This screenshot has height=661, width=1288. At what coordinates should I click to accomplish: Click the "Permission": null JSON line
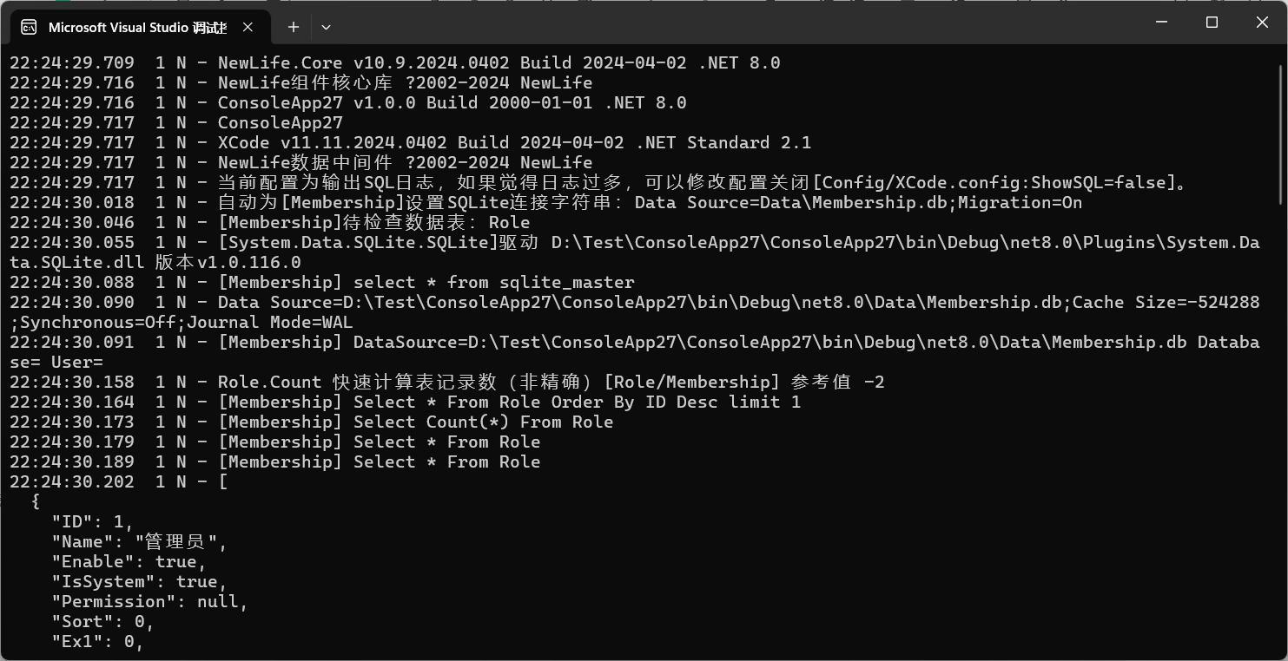click(x=150, y=601)
